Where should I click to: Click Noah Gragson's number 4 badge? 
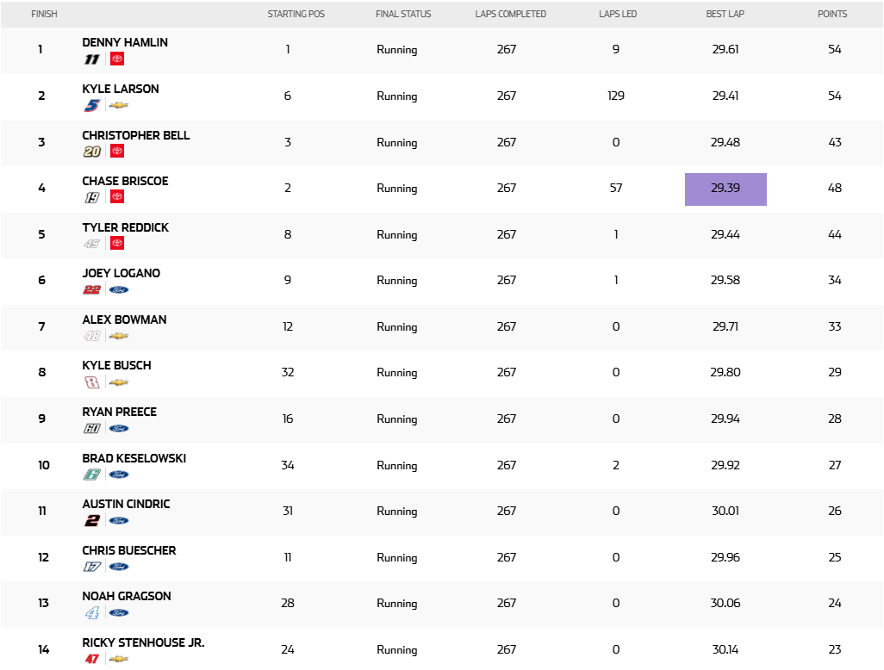point(91,612)
